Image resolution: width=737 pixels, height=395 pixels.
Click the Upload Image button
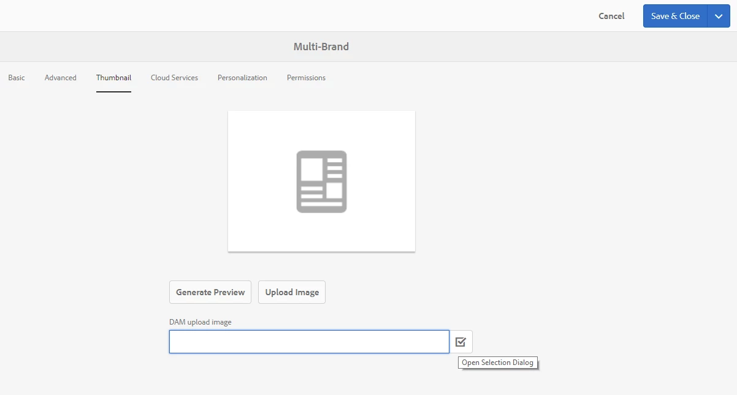(x=292, y=292)
